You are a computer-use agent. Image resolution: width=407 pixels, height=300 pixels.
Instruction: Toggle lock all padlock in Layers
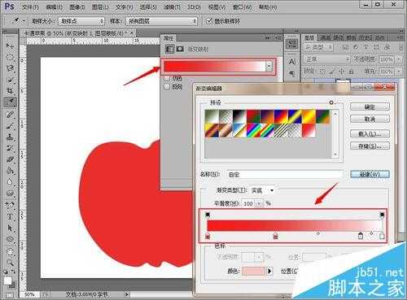click(x=351, y=72)
